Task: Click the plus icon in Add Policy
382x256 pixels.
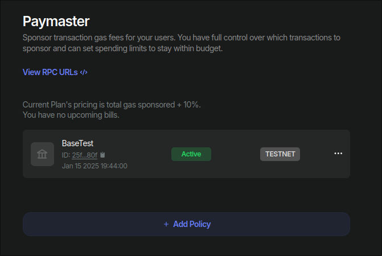Action: pyautogui.click(x=166, y=224)
